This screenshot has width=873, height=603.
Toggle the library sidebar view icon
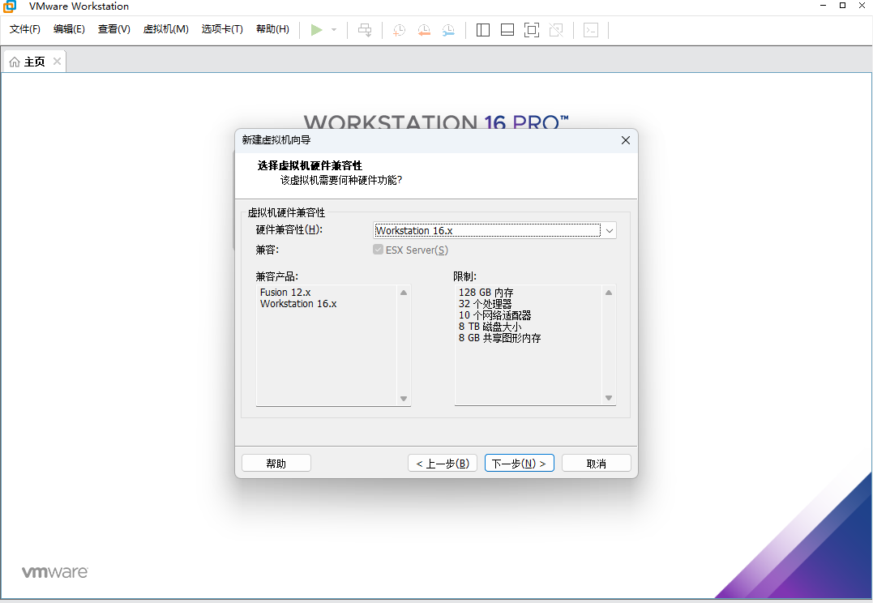(x=483, y=30)
